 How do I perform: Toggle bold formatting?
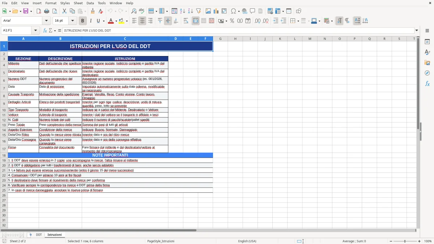point(83,21)
